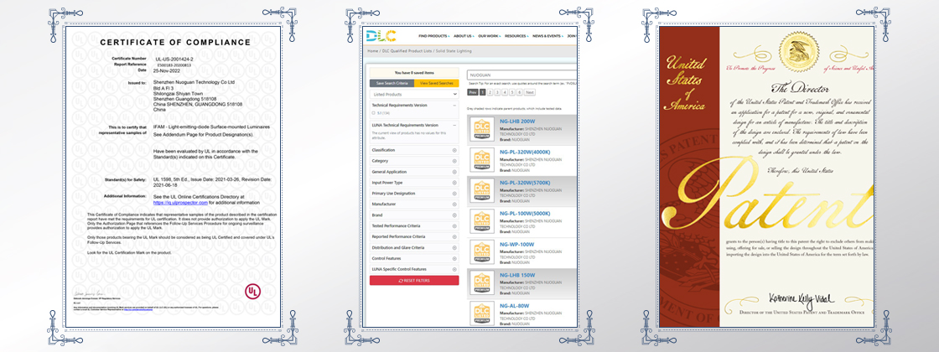Jump to results page 4
Screen dimensions: 939x352
(505, 93)
